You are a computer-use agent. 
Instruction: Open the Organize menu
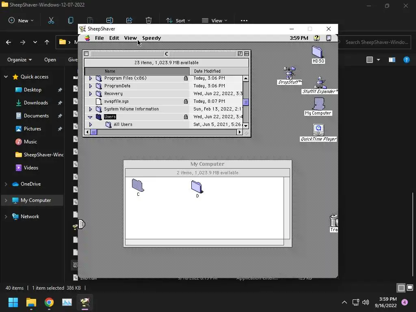(x=19, y=60)
